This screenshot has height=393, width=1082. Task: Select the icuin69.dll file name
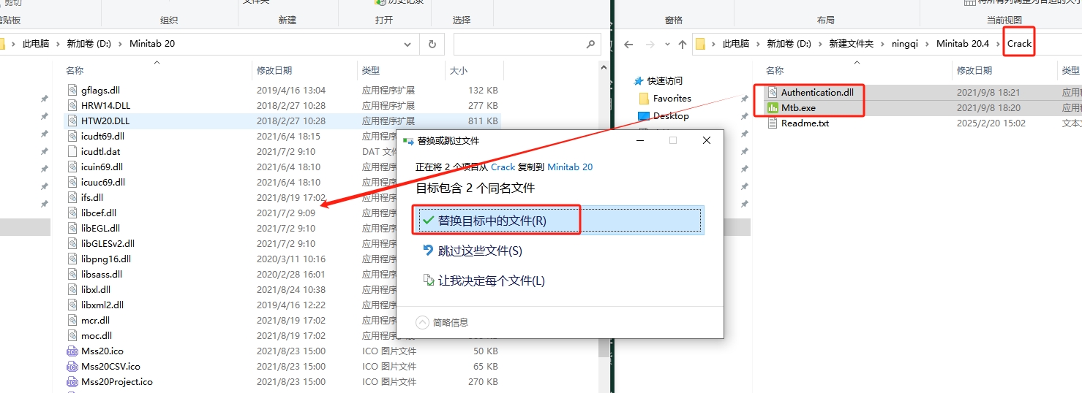[102, 167]
